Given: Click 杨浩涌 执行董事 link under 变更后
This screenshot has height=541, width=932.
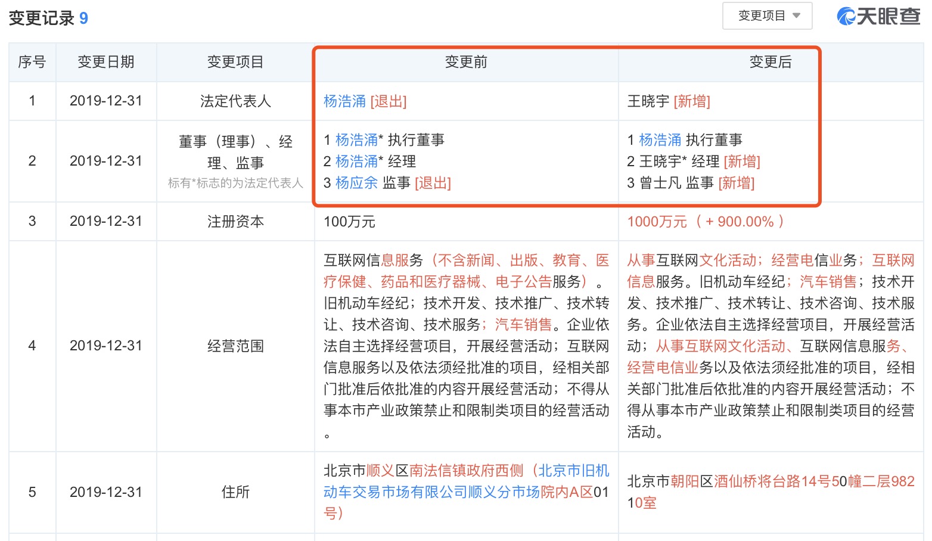Looking at the screenshot, I should [660, 140].
